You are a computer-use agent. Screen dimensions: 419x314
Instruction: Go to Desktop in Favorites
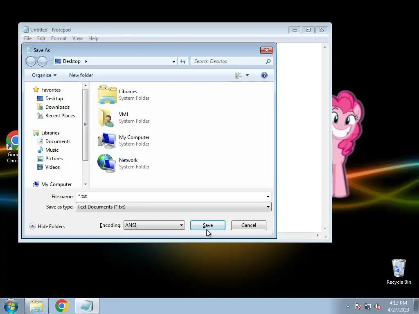tap(54, 99)
